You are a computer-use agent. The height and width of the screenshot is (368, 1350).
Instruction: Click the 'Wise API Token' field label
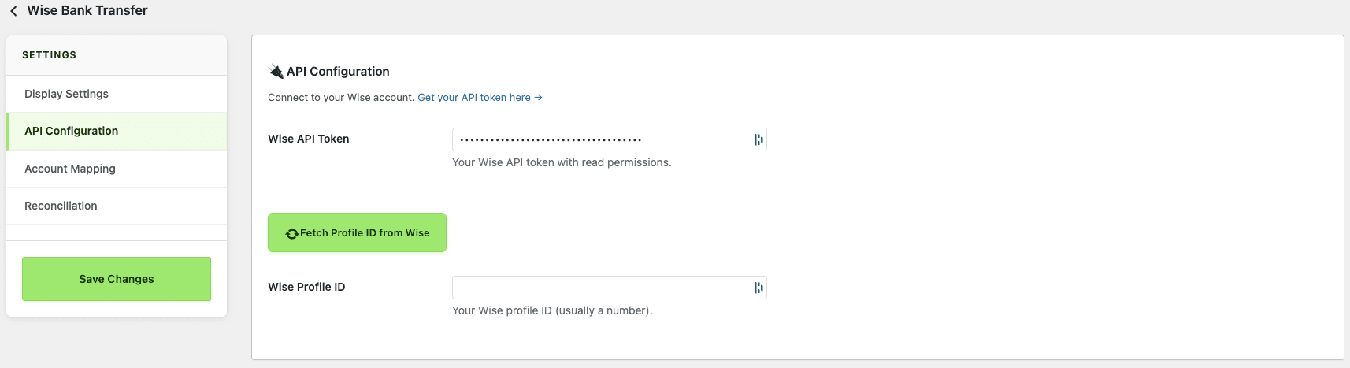click(308, 139)
